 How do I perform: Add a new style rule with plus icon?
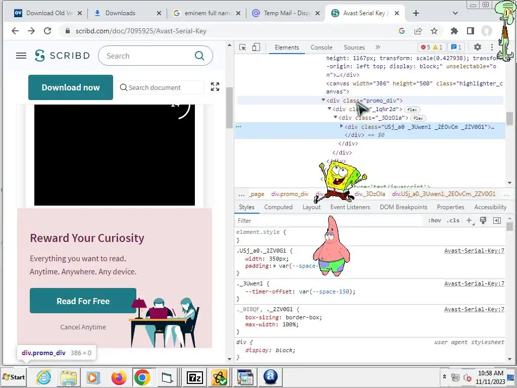coord(469,220)
